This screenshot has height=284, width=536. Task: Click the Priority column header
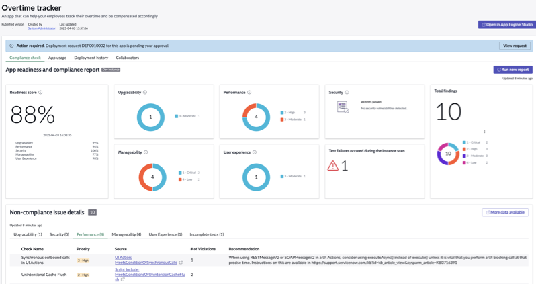click(83, 249)
